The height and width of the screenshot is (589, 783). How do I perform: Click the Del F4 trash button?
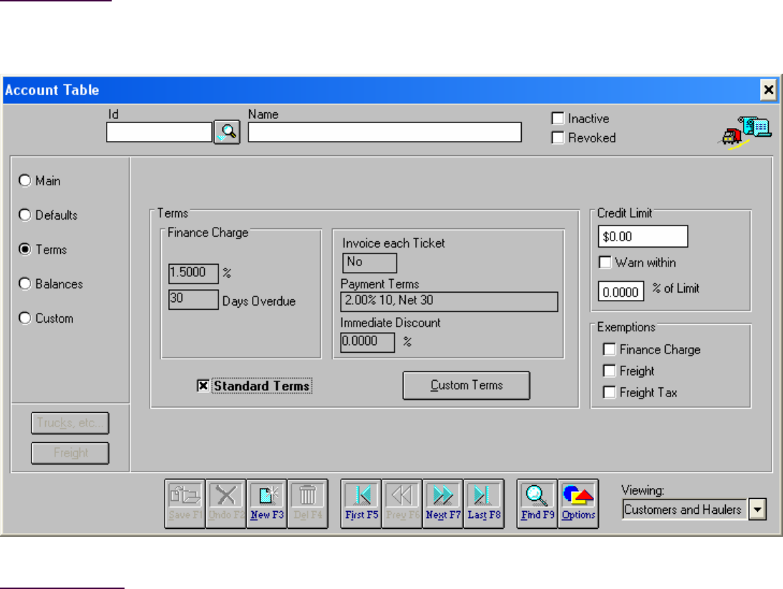pyautogui.click(x=308, y=503)
